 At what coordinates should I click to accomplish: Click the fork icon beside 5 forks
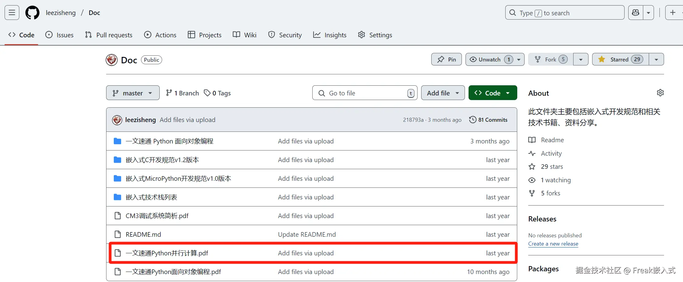coord(532,193)
